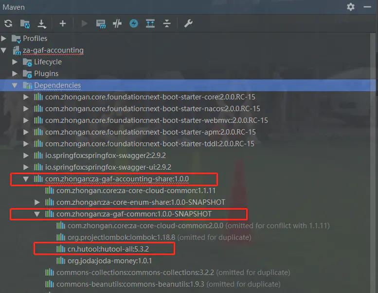Collapse za-gaf-accounting-share:1.0.0 dependency
Viewport: 378px width, 293px height.
coord(26,179)
